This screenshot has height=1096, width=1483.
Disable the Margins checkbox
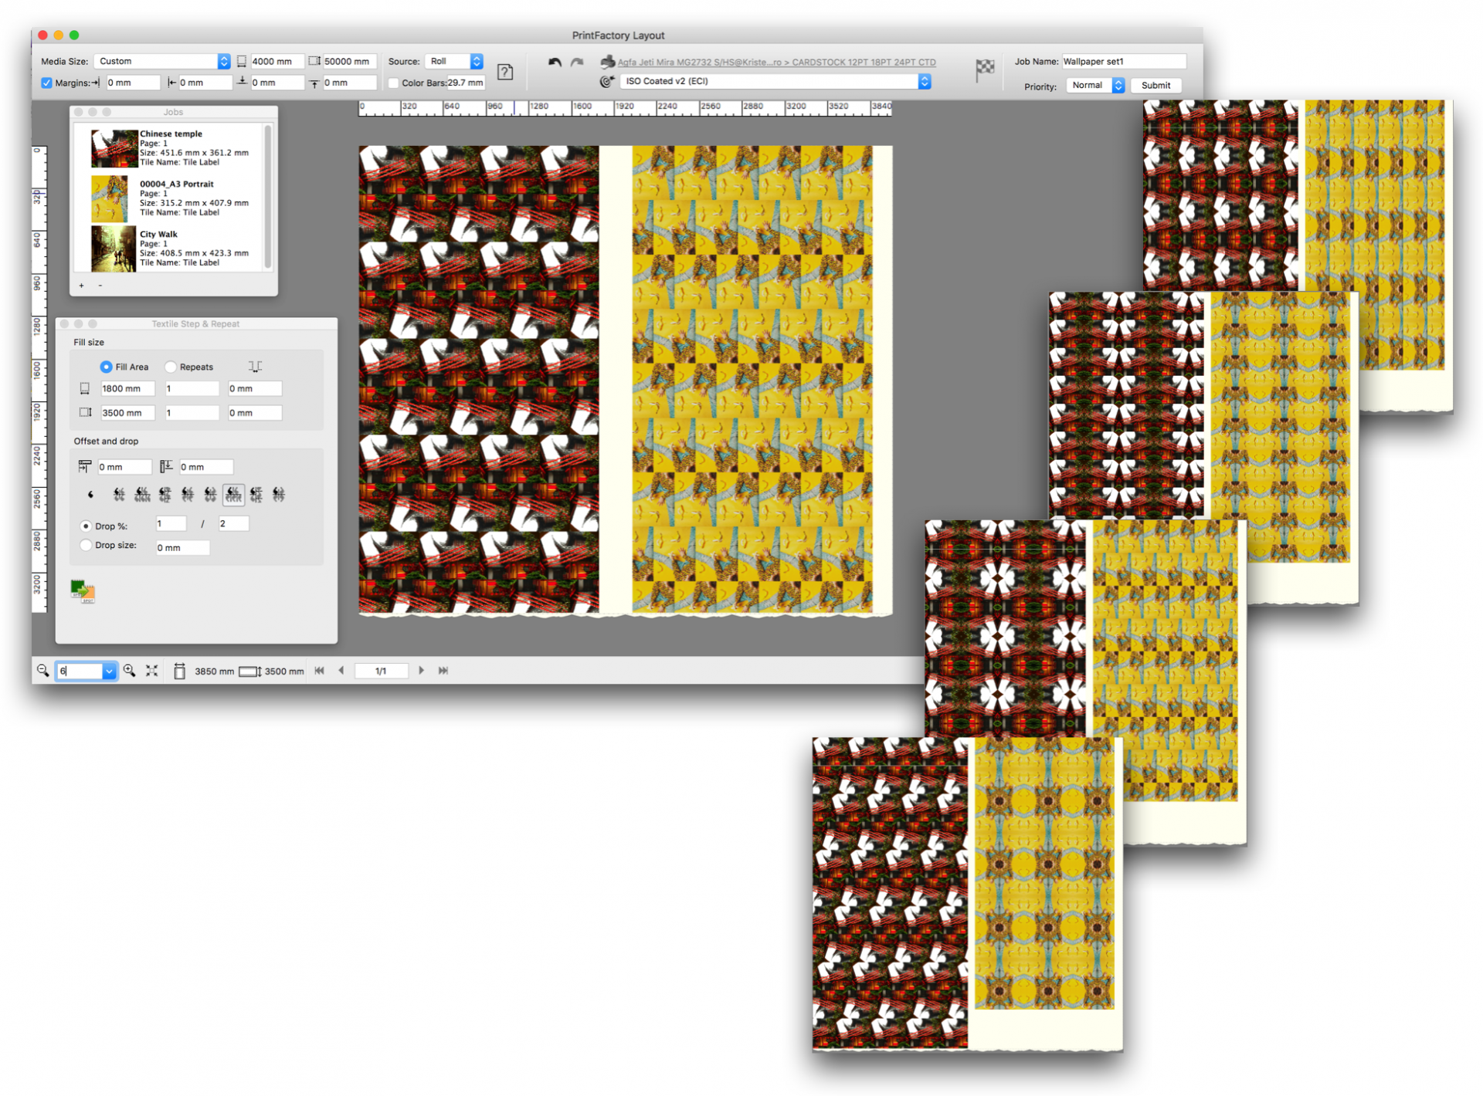point(46,83)
